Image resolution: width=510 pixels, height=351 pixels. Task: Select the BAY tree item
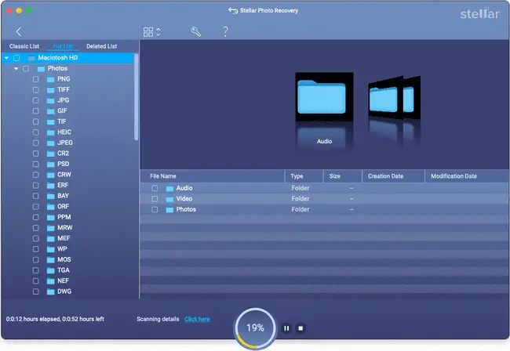coord(63,196)
